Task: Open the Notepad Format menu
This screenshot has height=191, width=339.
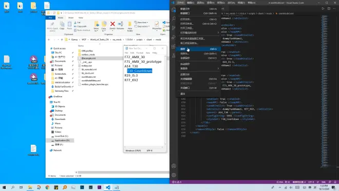Action: point(140,53)
